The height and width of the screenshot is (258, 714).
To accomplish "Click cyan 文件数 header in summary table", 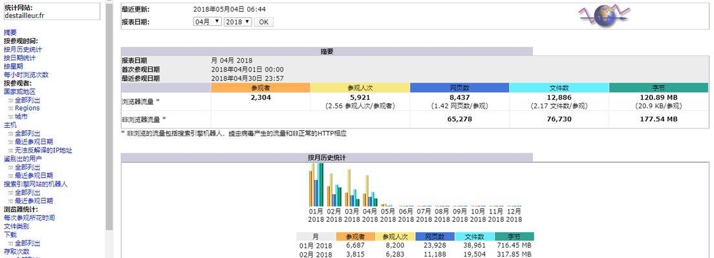I will coord(559,88).
